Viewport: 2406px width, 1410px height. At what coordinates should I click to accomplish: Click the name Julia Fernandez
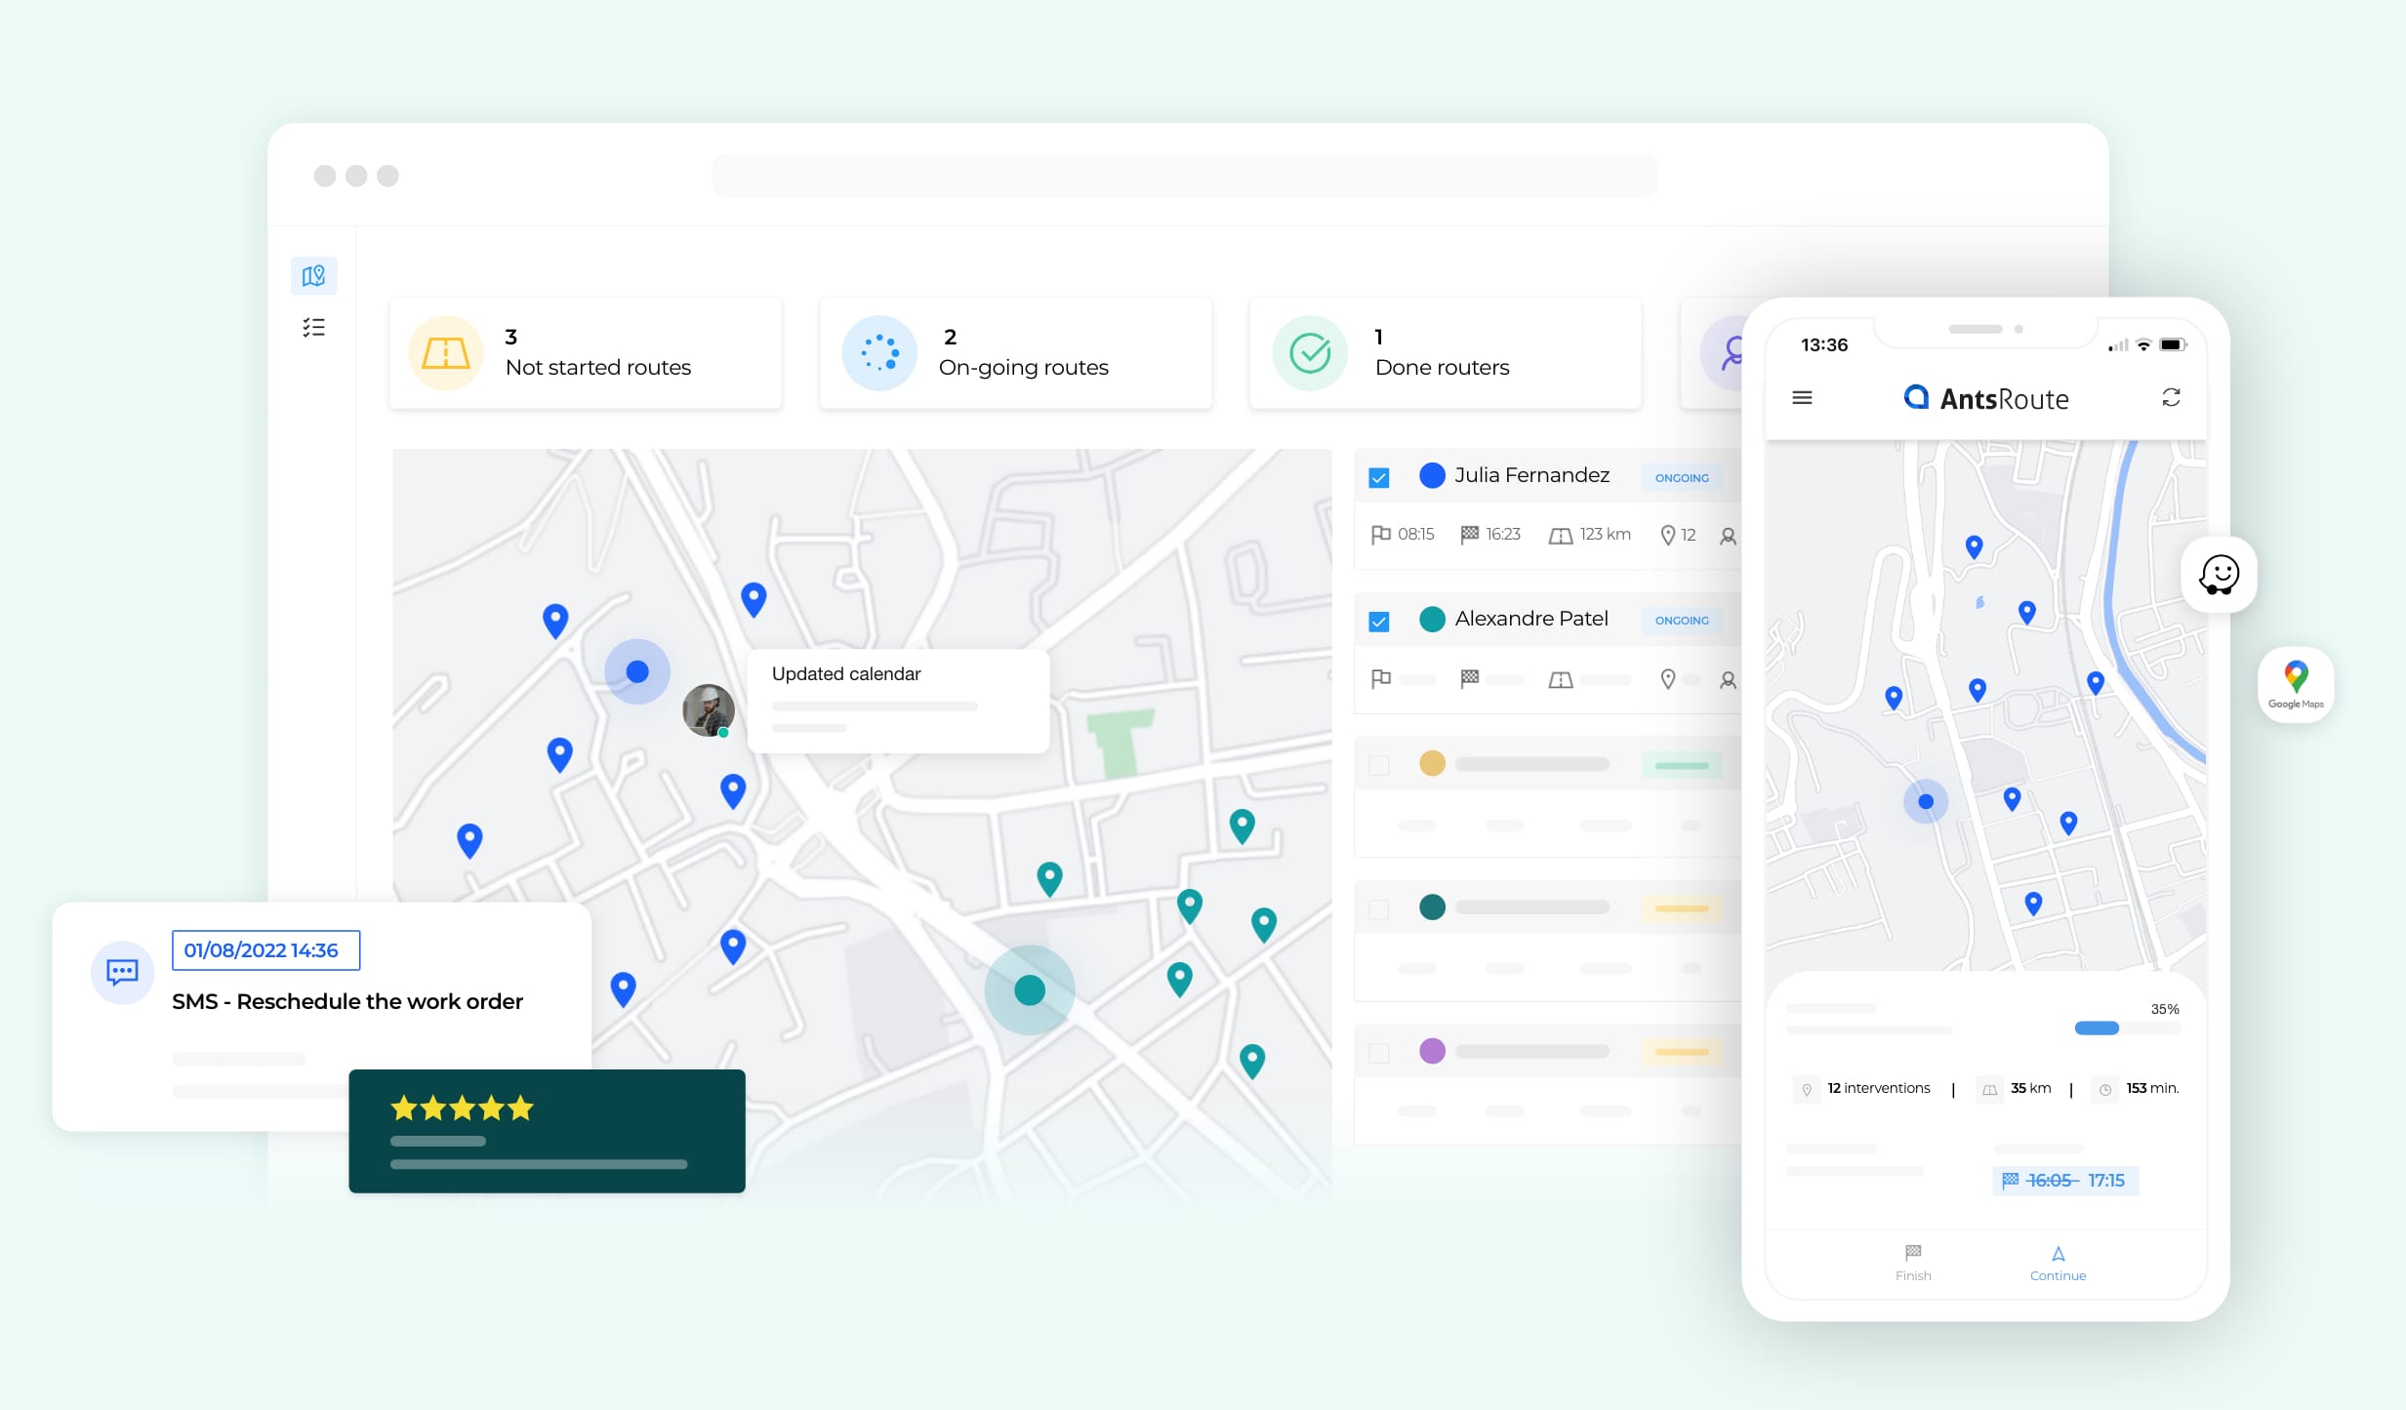1531,475
